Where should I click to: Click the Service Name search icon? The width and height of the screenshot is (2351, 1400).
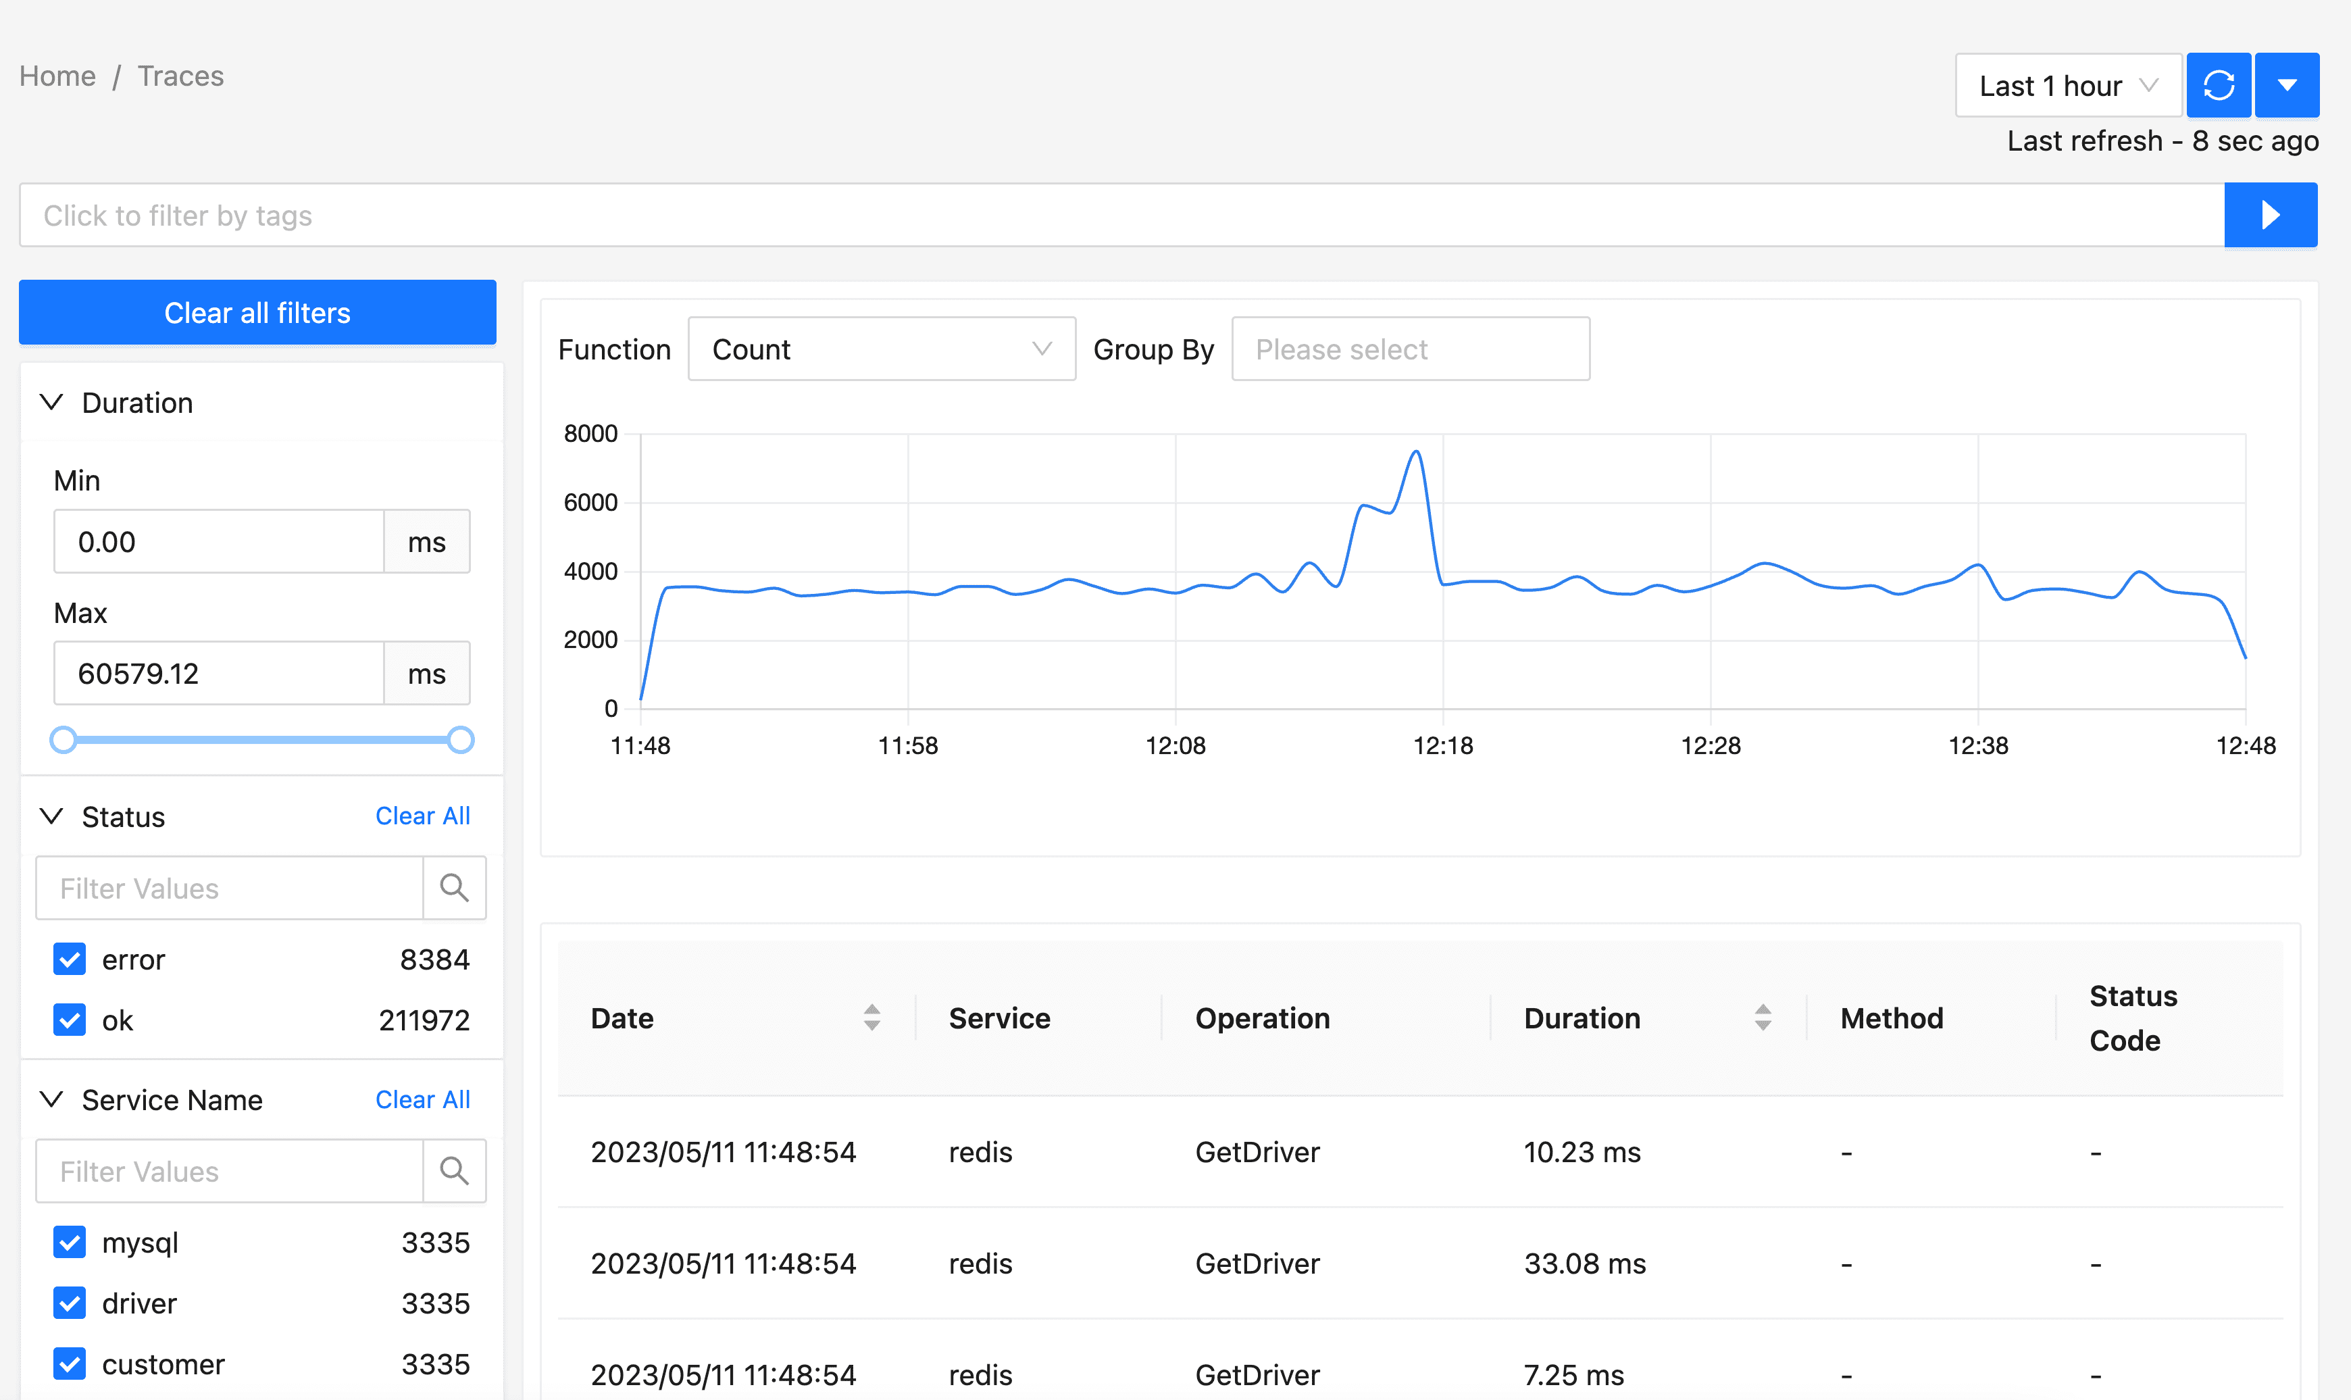[453, 1171]
